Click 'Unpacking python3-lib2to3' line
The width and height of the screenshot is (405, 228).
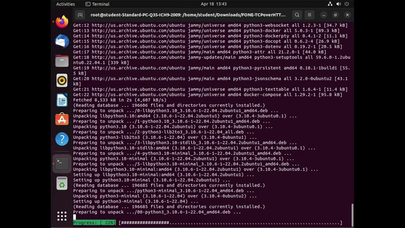[165, 137]
